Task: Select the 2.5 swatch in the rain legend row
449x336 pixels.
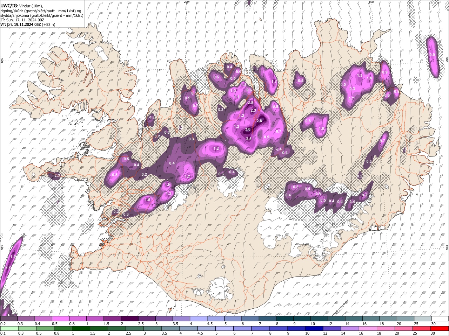Action: 135,329
